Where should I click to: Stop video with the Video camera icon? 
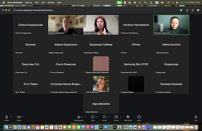[19, 117]
